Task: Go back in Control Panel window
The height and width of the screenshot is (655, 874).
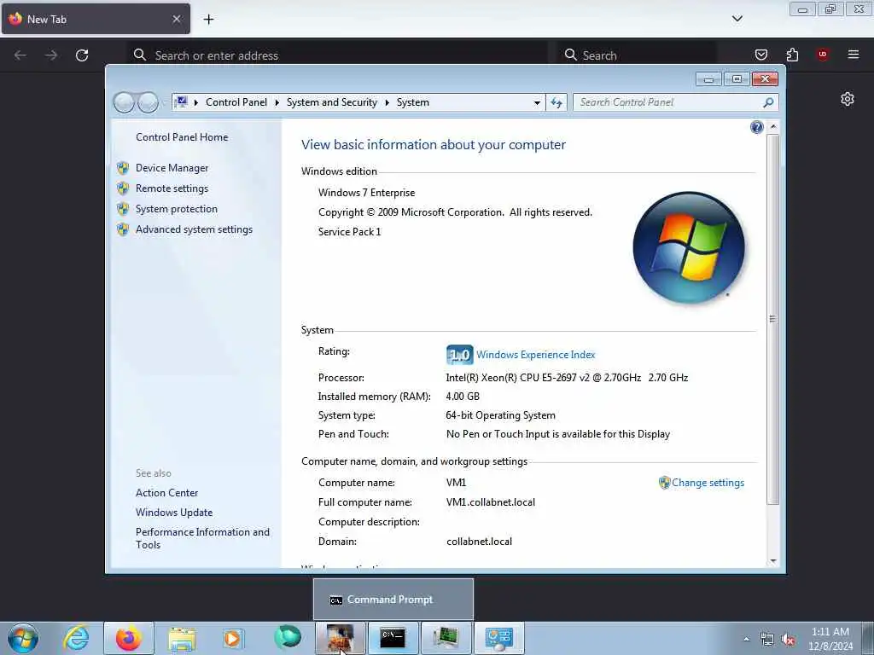Action: pos(124,102)
